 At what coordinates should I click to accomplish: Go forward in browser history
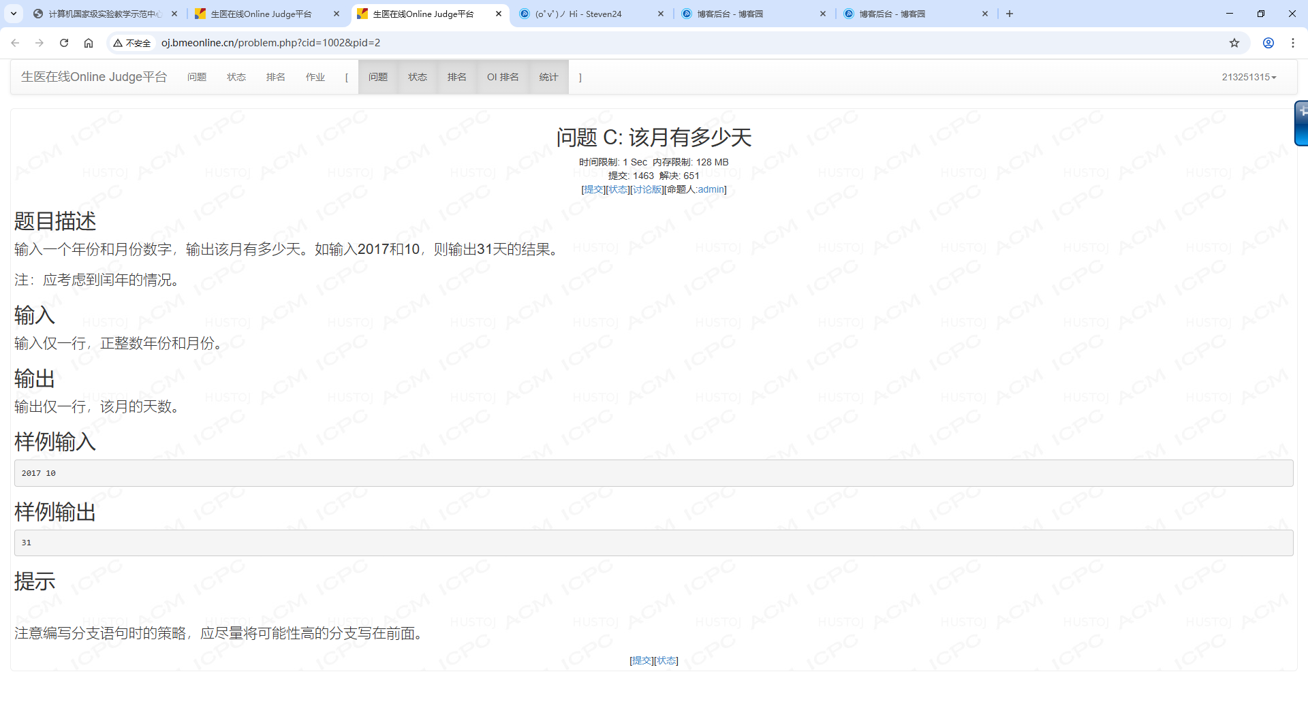tap(40, 43)
